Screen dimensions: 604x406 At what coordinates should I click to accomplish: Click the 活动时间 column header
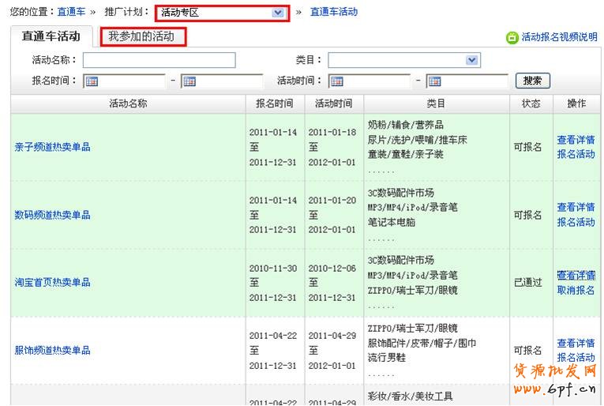334,103
